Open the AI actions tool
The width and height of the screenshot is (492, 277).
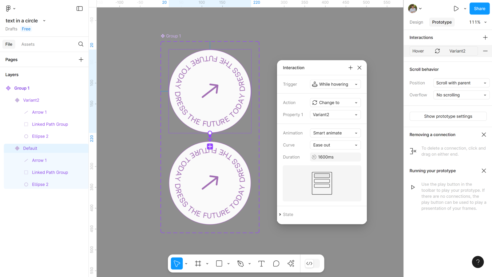click(291, 263)
